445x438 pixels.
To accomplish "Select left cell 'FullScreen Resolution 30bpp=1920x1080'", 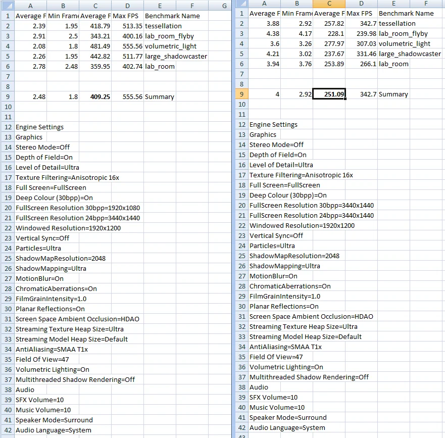I will (78, 208).
